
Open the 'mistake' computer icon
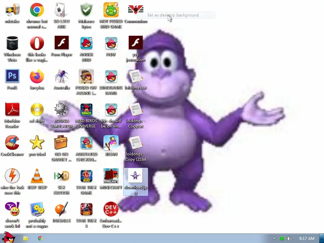12,10
